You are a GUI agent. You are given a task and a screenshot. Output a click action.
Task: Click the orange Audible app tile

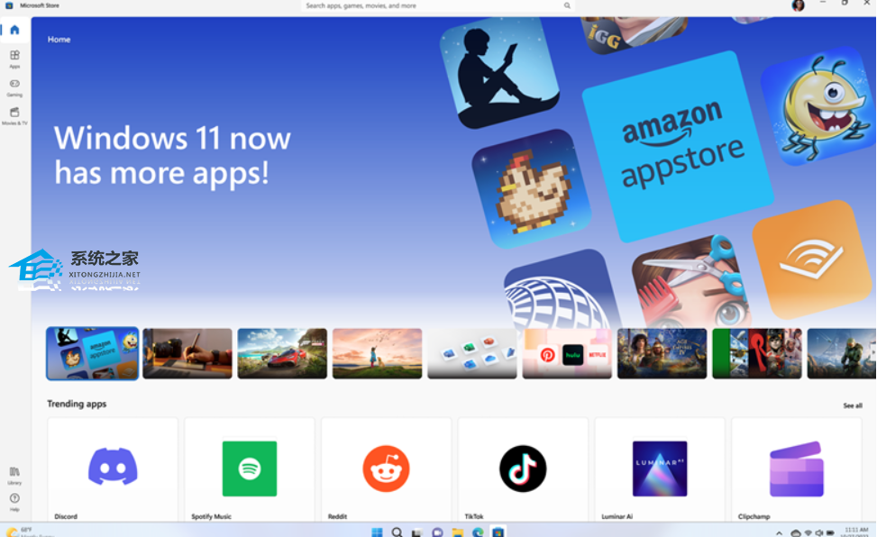[x=810, y=259]
